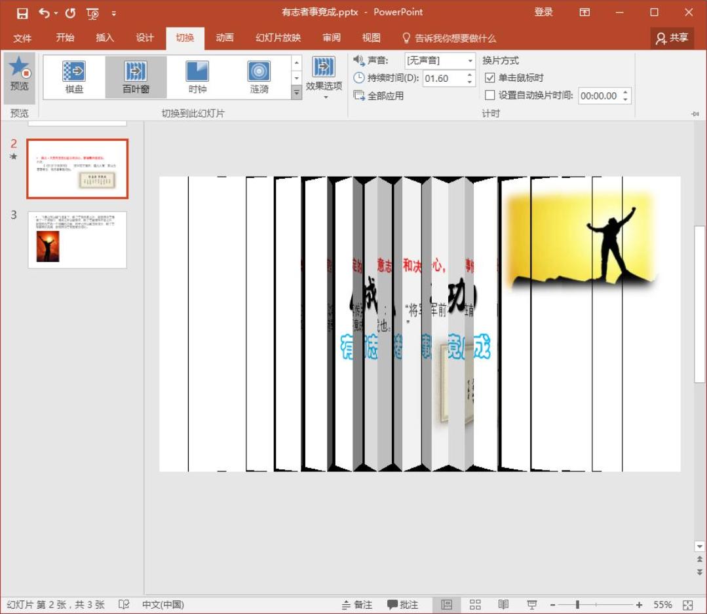The height and width of the screenshot is (614, 707).
Task: Select slide 2 thumbnail
Action: tap(77, 168)
